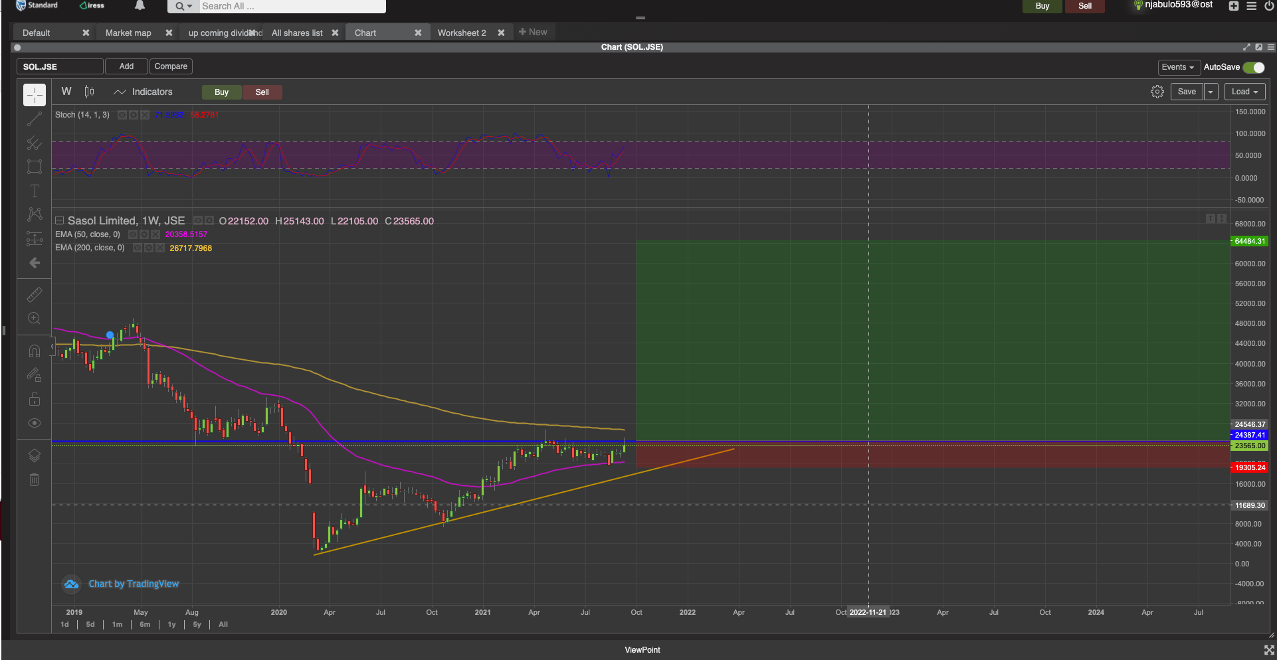
Task: Click the SOL.JSE symbol input field
Action: [x=60, y=67]
